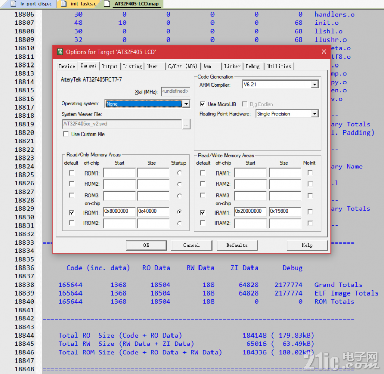Check the RAM1 default checkbox
384x374 pixels.
pos(202,173)
